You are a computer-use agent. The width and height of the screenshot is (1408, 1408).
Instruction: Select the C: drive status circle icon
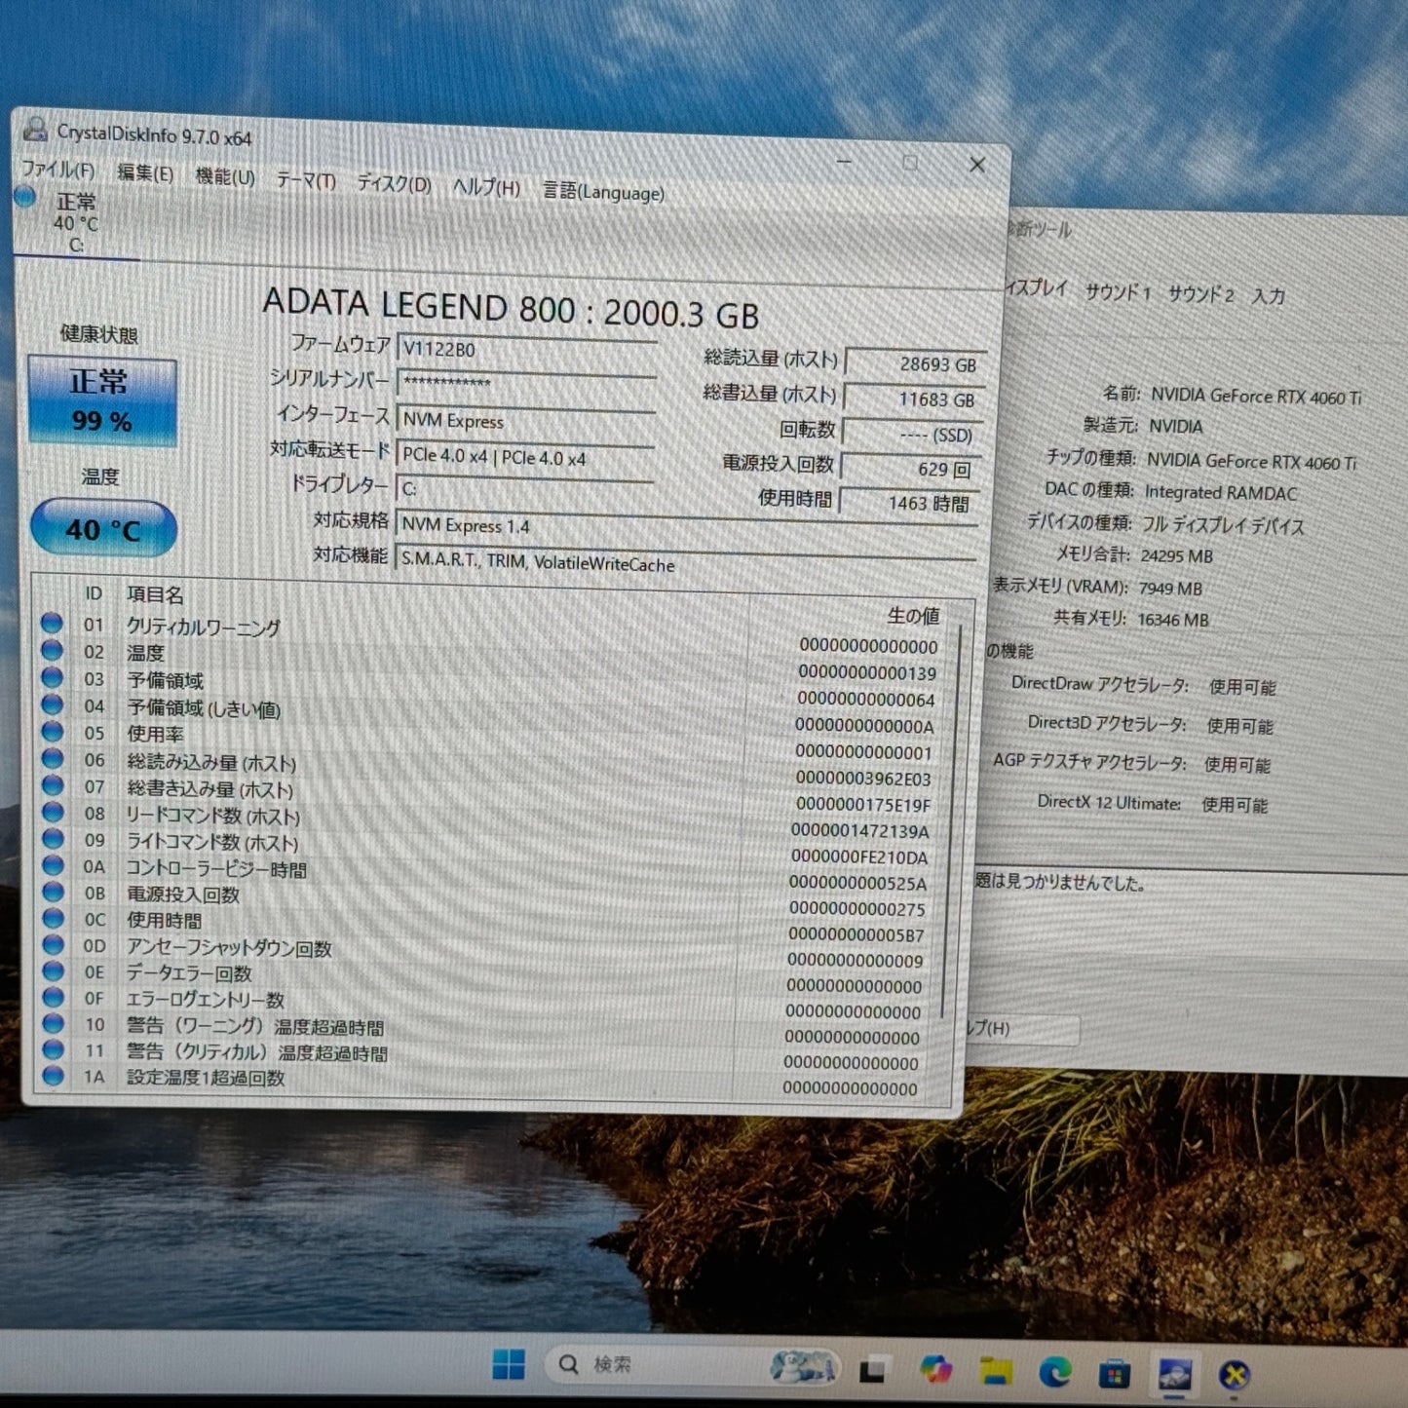tap(26, 197)
